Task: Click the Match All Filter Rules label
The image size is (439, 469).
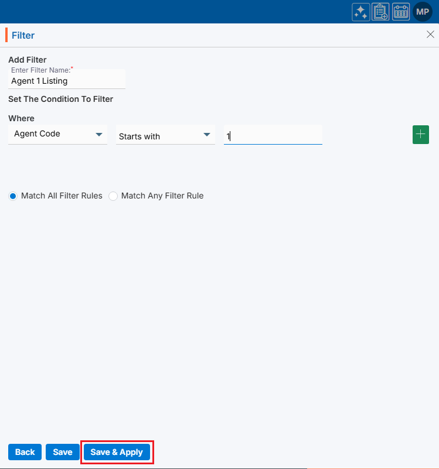Action: [62, 196]
